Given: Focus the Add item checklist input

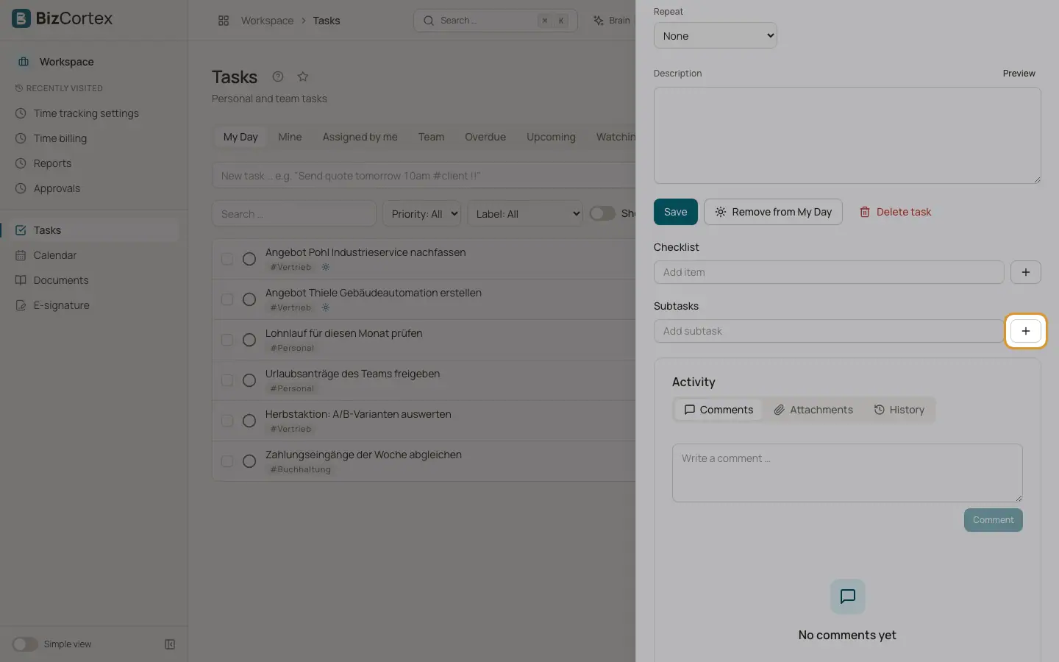Looking at the screenshot, I should 829,272.
